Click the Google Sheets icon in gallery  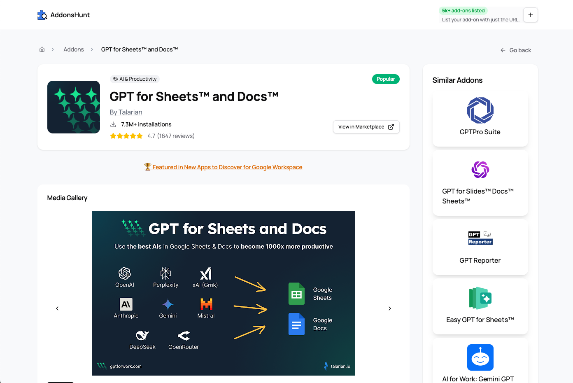pyautogui.click(x=296, y=294)
